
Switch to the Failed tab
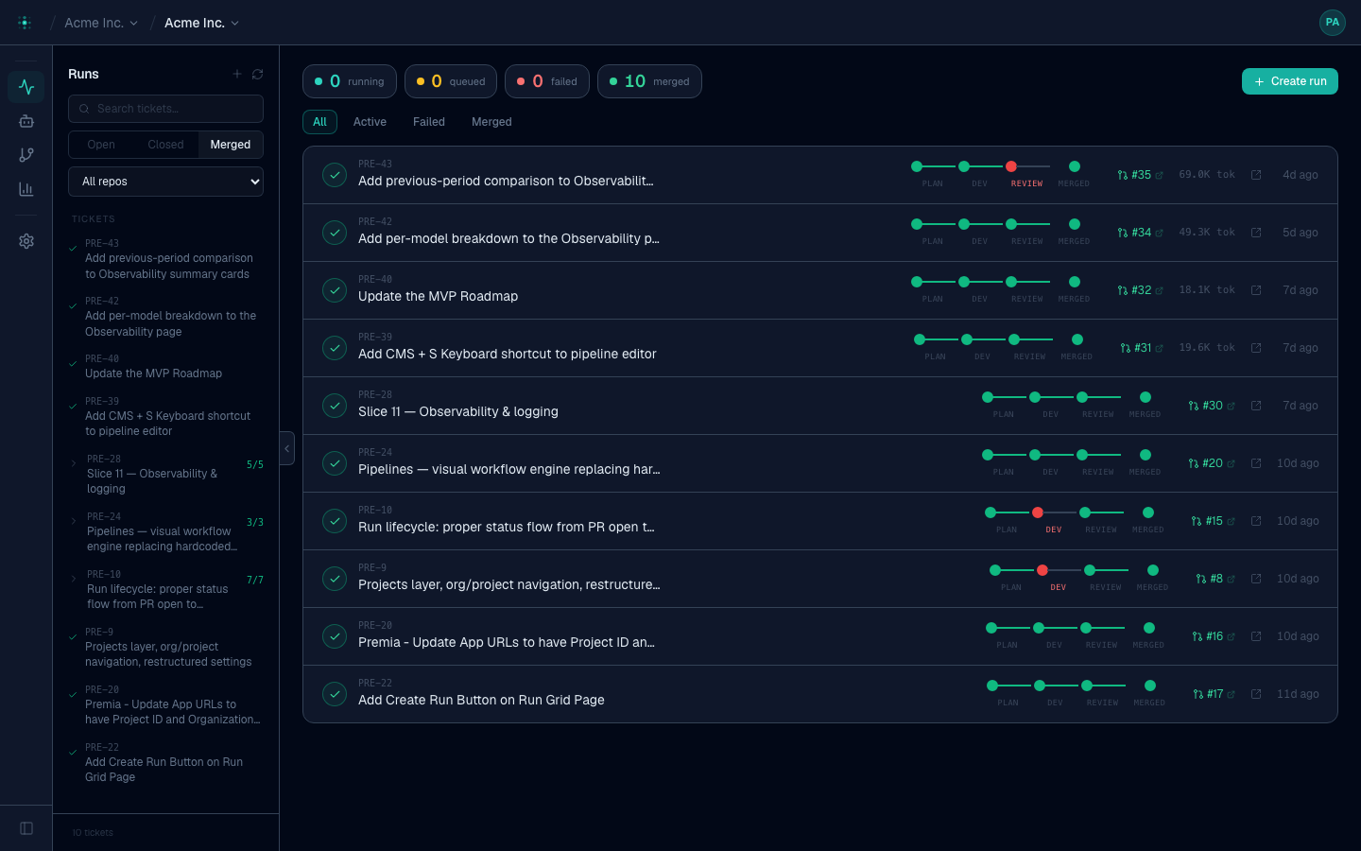(429, 122)
